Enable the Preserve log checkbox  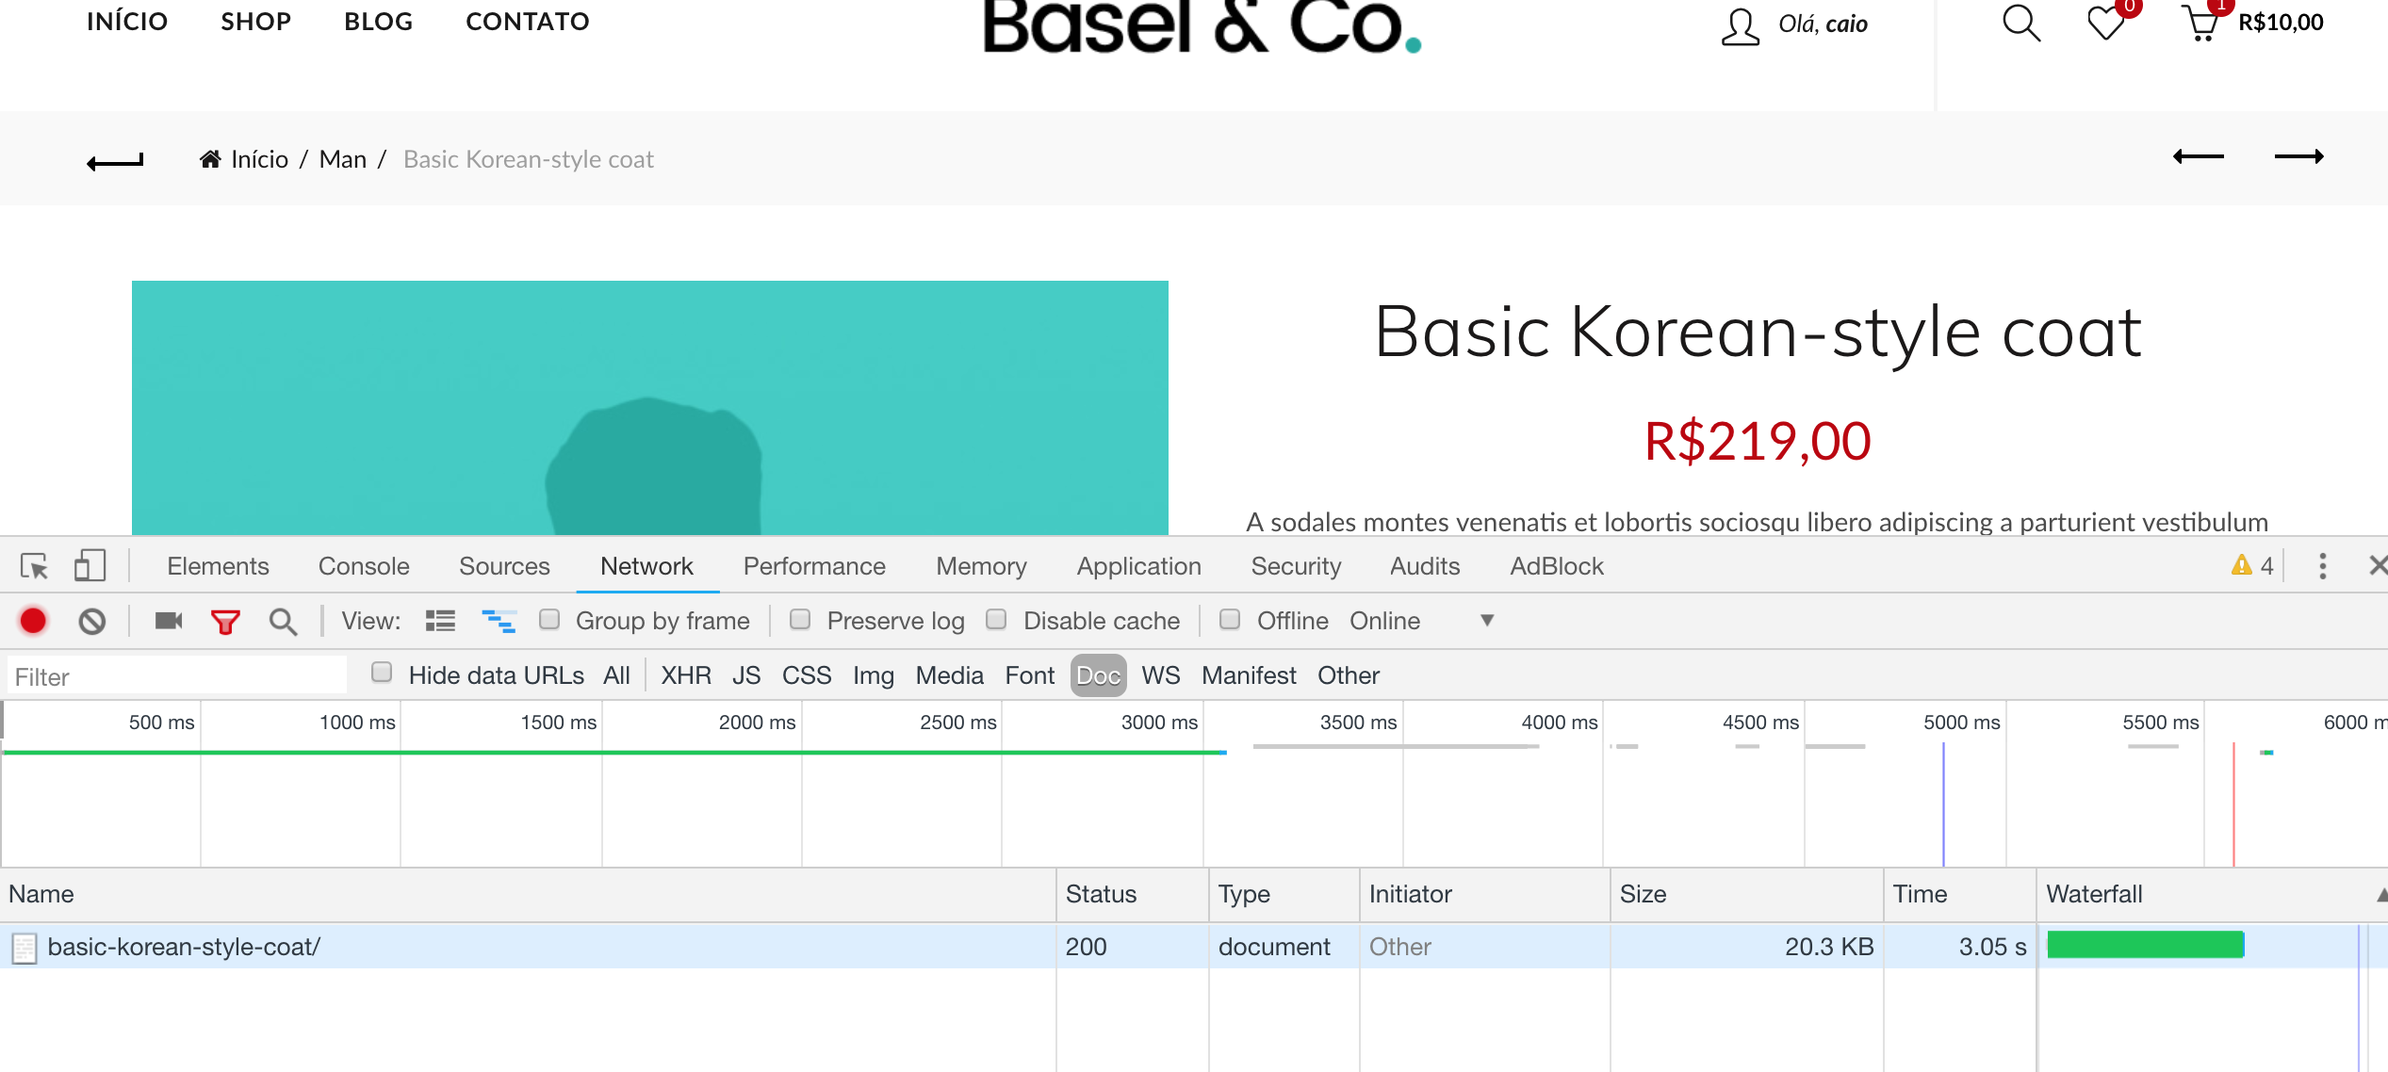[800, 620]
